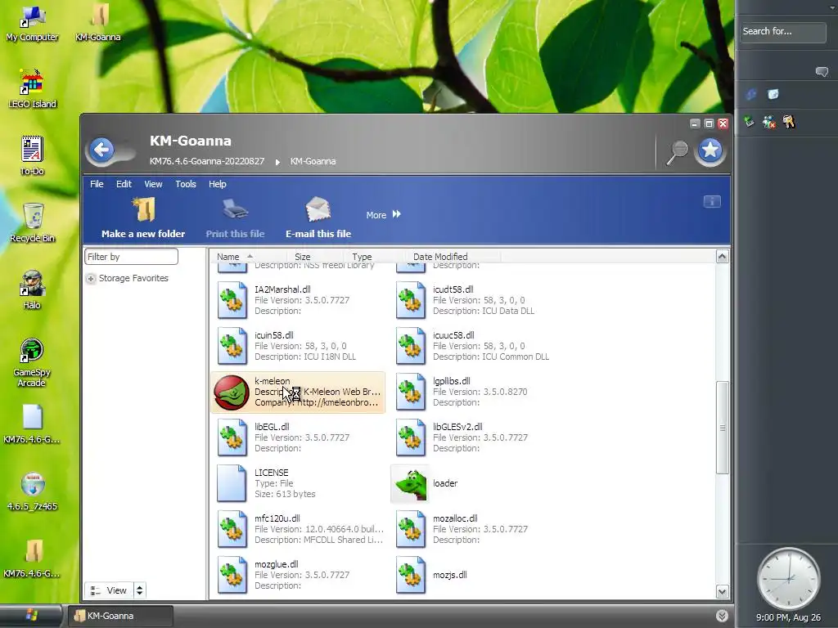Select the libEGL.dll file icon
This screenshot has width=838, height=628.
(232, 438)
